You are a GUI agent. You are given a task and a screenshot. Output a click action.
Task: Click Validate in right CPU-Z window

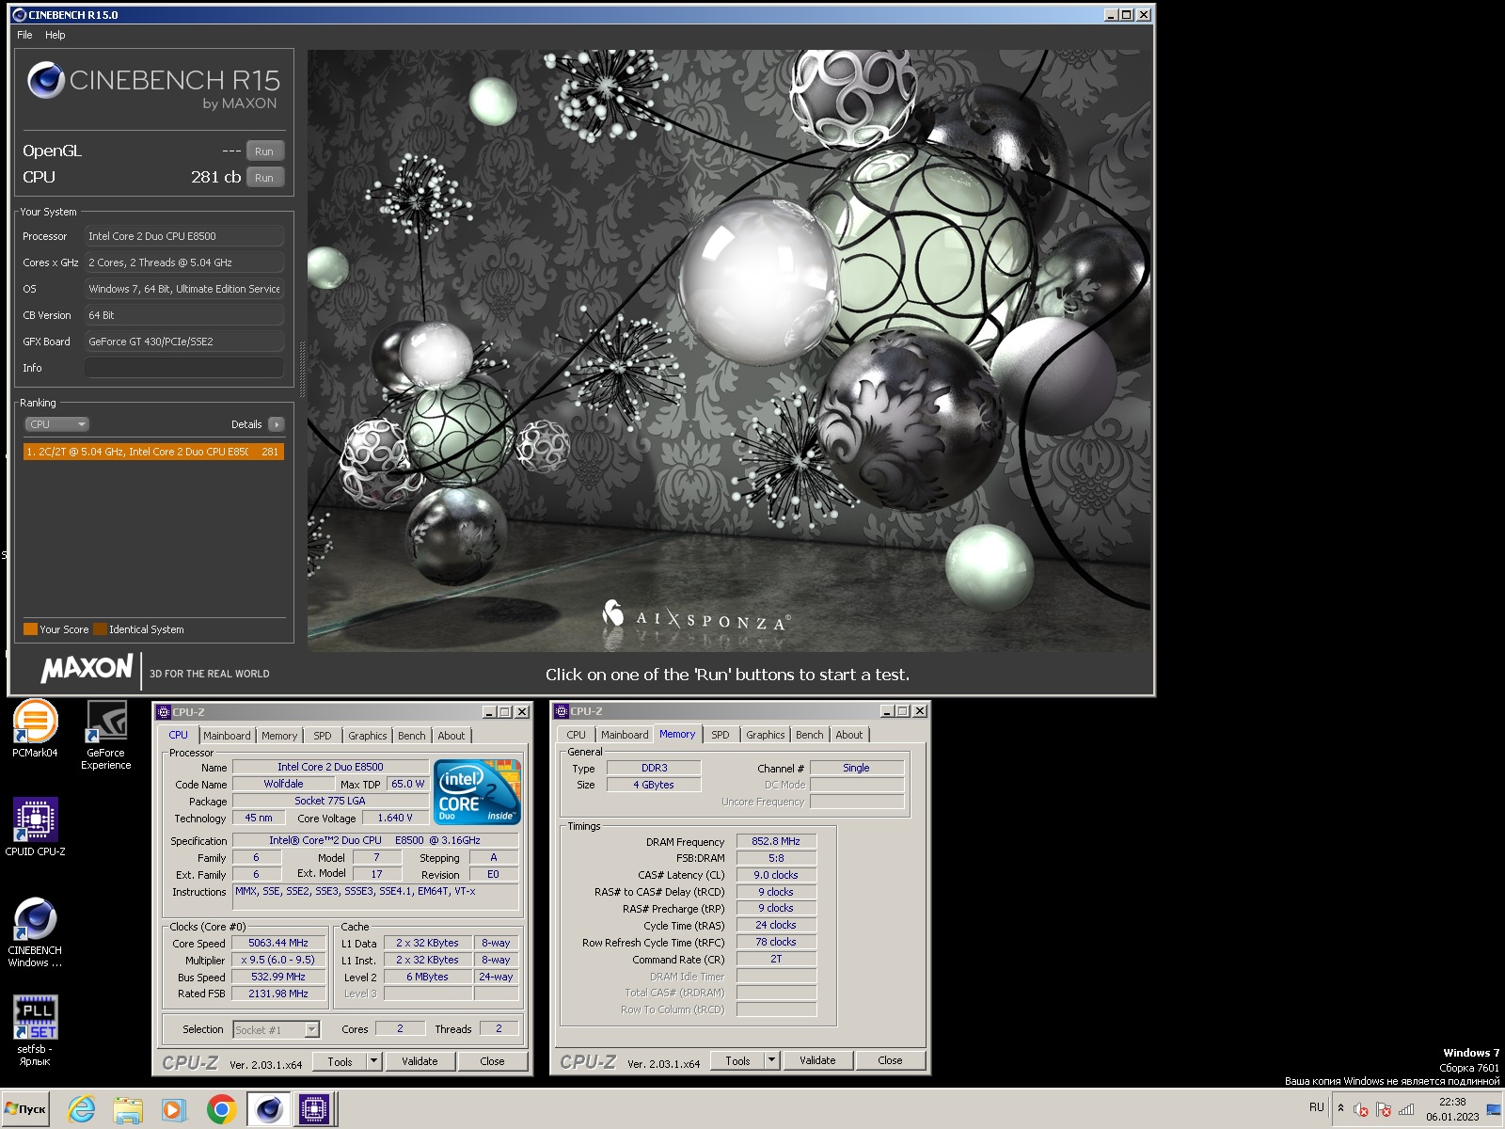[817, 1060]
